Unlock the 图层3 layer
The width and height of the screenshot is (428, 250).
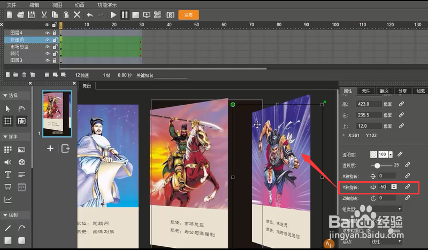click(55, 60)
